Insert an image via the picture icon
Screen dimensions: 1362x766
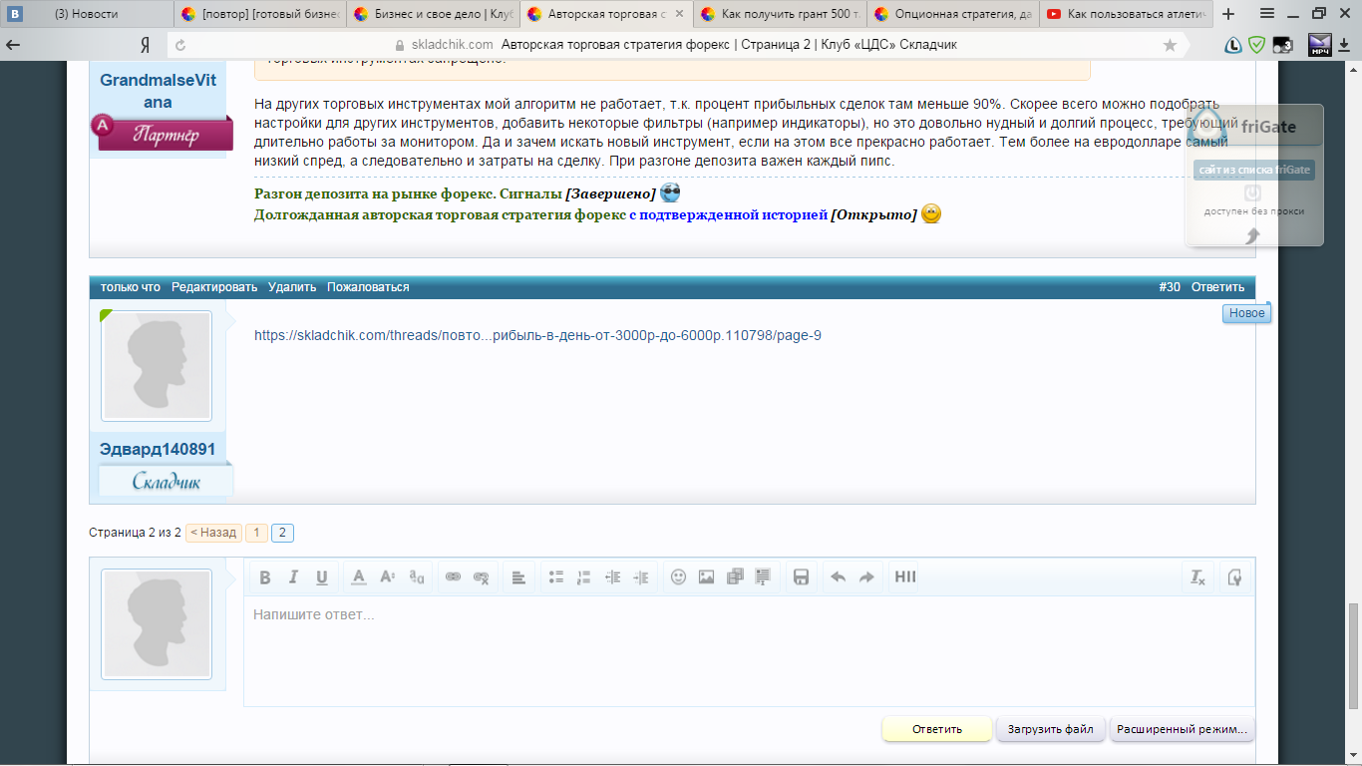[707, 577]
